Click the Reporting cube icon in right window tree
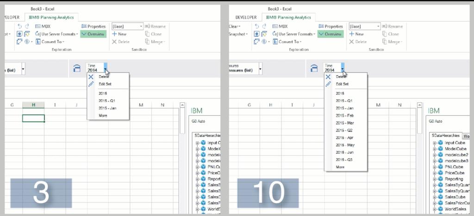The height and width of the screenshot is (216, 474). tap(441, 179)
